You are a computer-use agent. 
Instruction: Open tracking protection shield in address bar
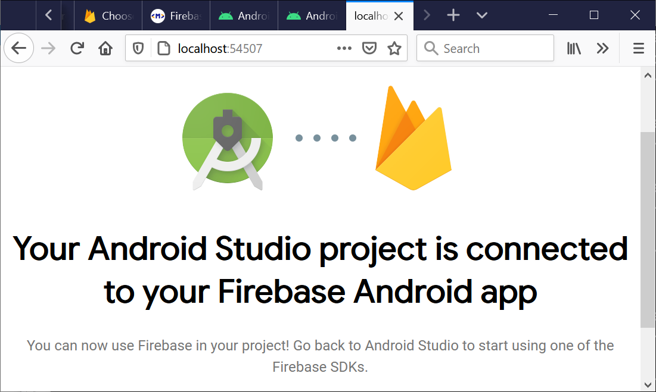(138, 49)
